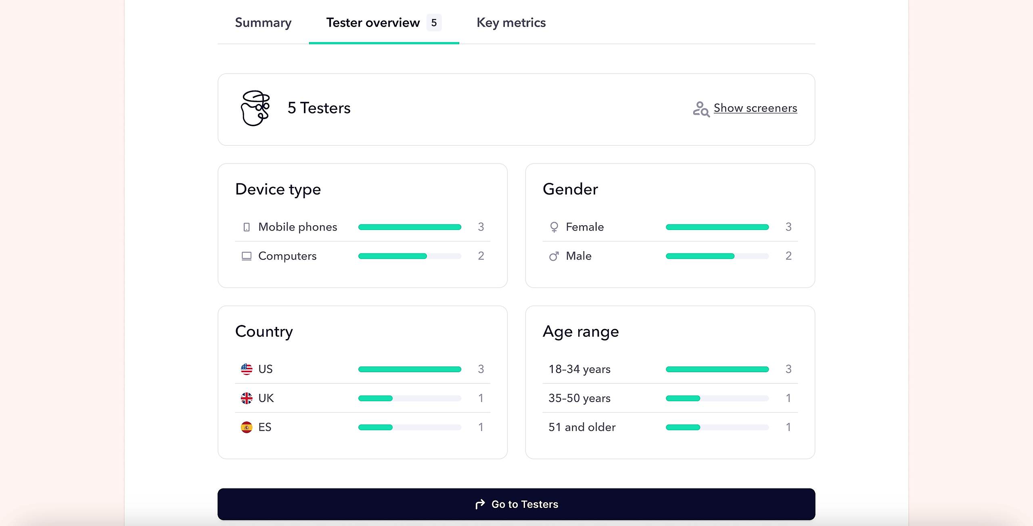Open the Key metrics tab

click(x=511, y=23)
